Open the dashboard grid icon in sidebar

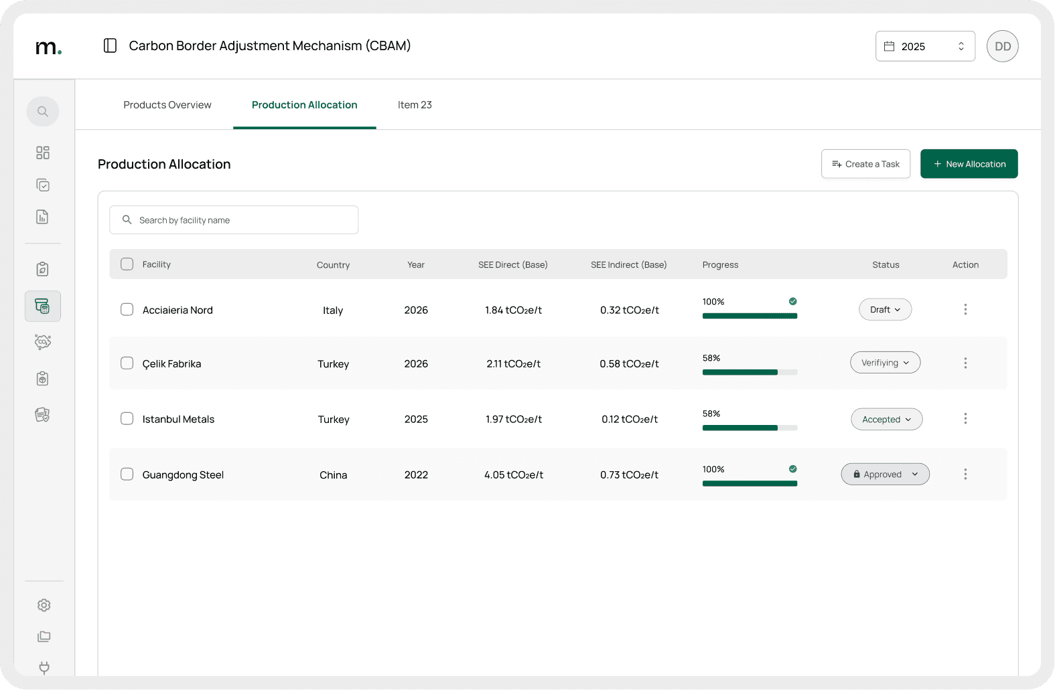[43, 153]
